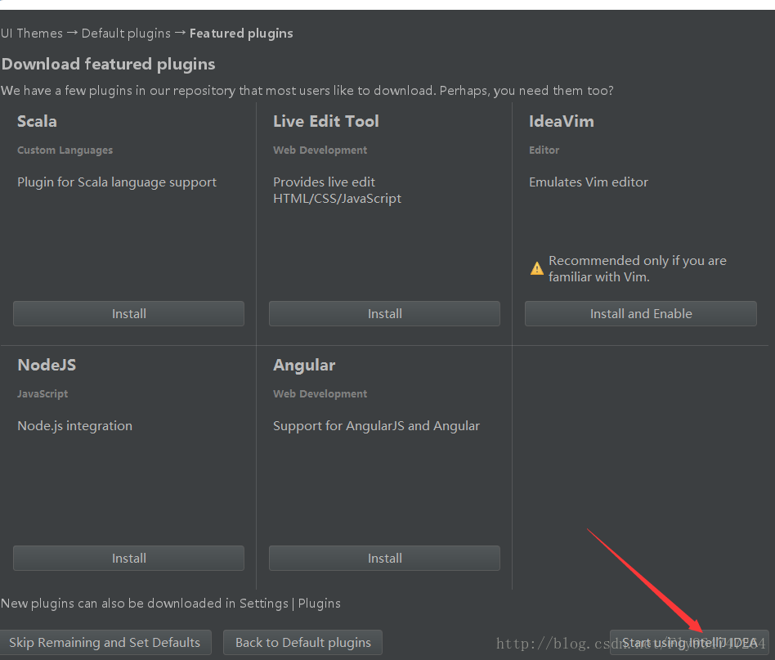
Task: Click the JavaScript category label under NodeJS
Action: pos(43,394)
